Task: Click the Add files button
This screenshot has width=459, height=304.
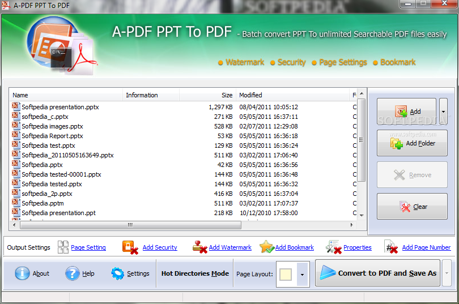Action: click(406, 112)
